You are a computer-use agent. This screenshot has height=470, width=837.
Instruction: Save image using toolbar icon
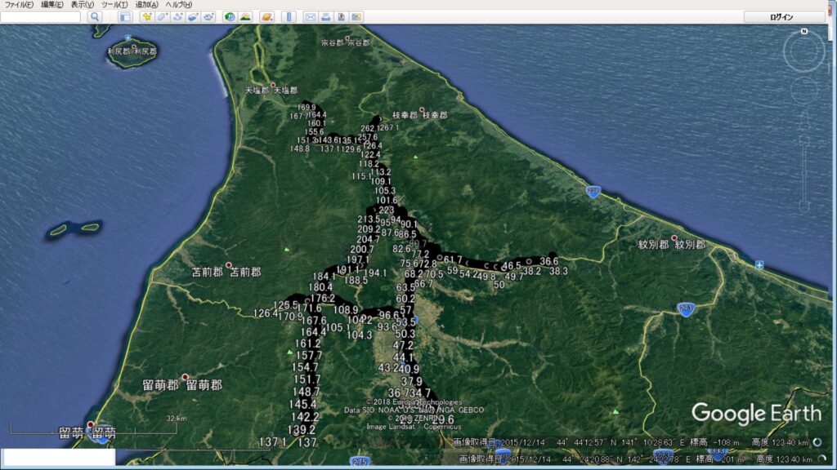(342, 16)
